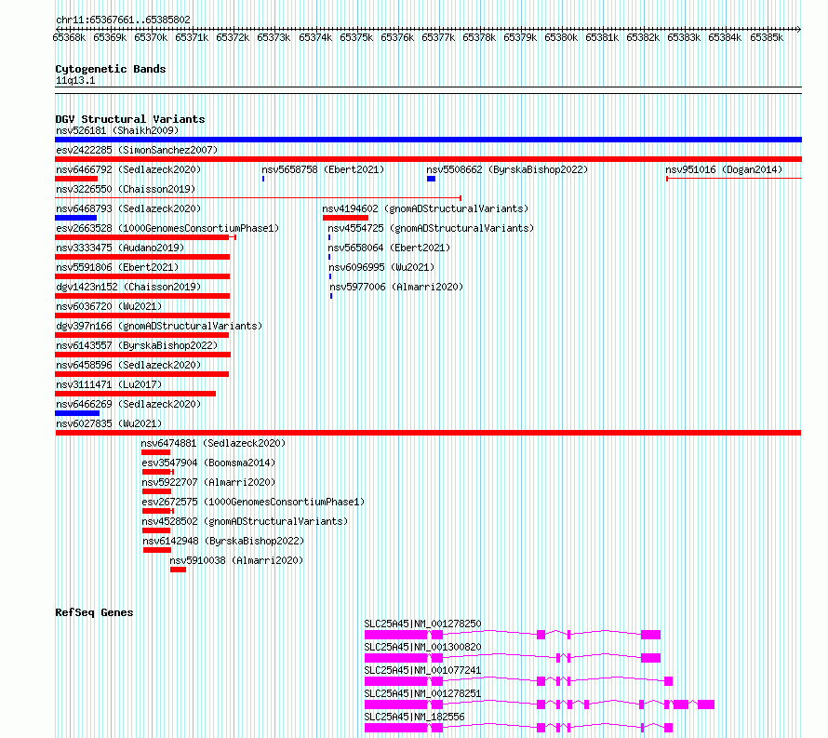
Task: Select nsv6458596 (Sedlazeck2020) label
Action: (128, 365)
